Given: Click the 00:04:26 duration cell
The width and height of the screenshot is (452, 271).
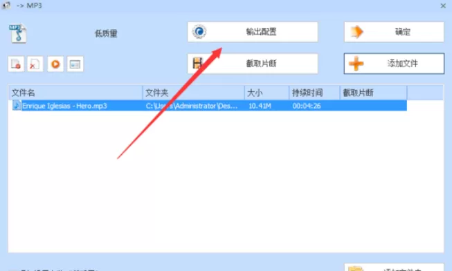Looking at the screenshot, I should (307, 106).
